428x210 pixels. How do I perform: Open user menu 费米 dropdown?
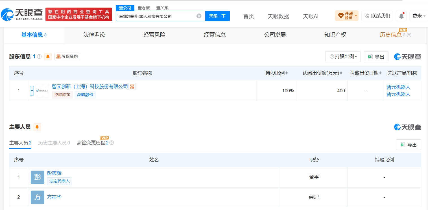(x=419, y=16)
